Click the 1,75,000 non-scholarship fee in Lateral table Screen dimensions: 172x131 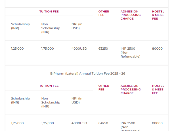[x=47, y=123]
